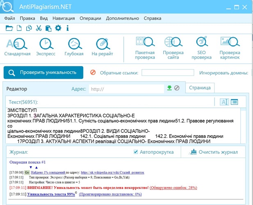Click Очистить журнал button
This screenshot has width=253, height=205.
click(x=213, y=152)
